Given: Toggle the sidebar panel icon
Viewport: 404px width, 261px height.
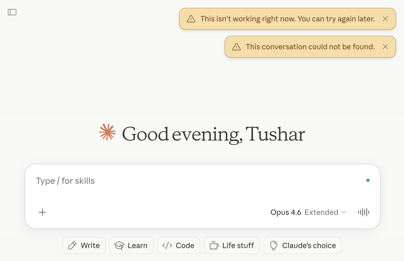Looking at the screenshot, I should [x=12, y=12].
